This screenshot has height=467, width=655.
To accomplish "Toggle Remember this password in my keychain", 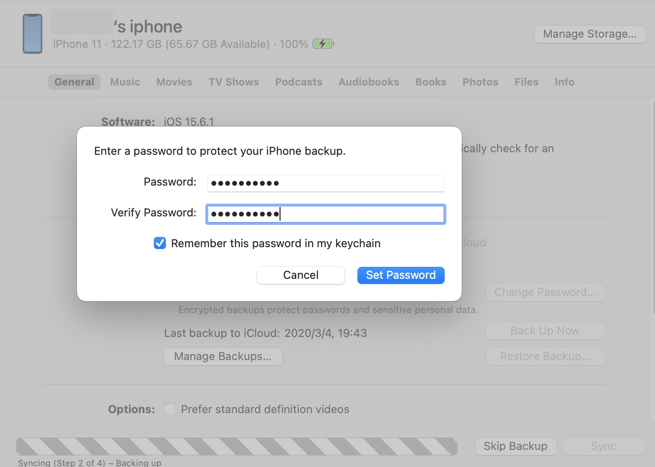I will (160, 243).
